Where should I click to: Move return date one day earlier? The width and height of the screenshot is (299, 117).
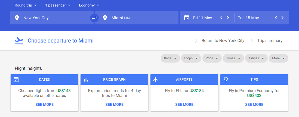(276, 18)
